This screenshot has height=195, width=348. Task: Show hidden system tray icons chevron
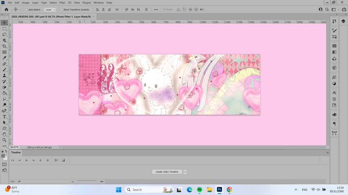pyautogui.click(x=296, y=190)
